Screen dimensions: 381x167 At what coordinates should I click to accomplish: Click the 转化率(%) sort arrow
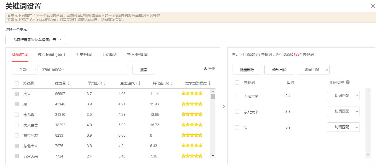coord(172,83)
